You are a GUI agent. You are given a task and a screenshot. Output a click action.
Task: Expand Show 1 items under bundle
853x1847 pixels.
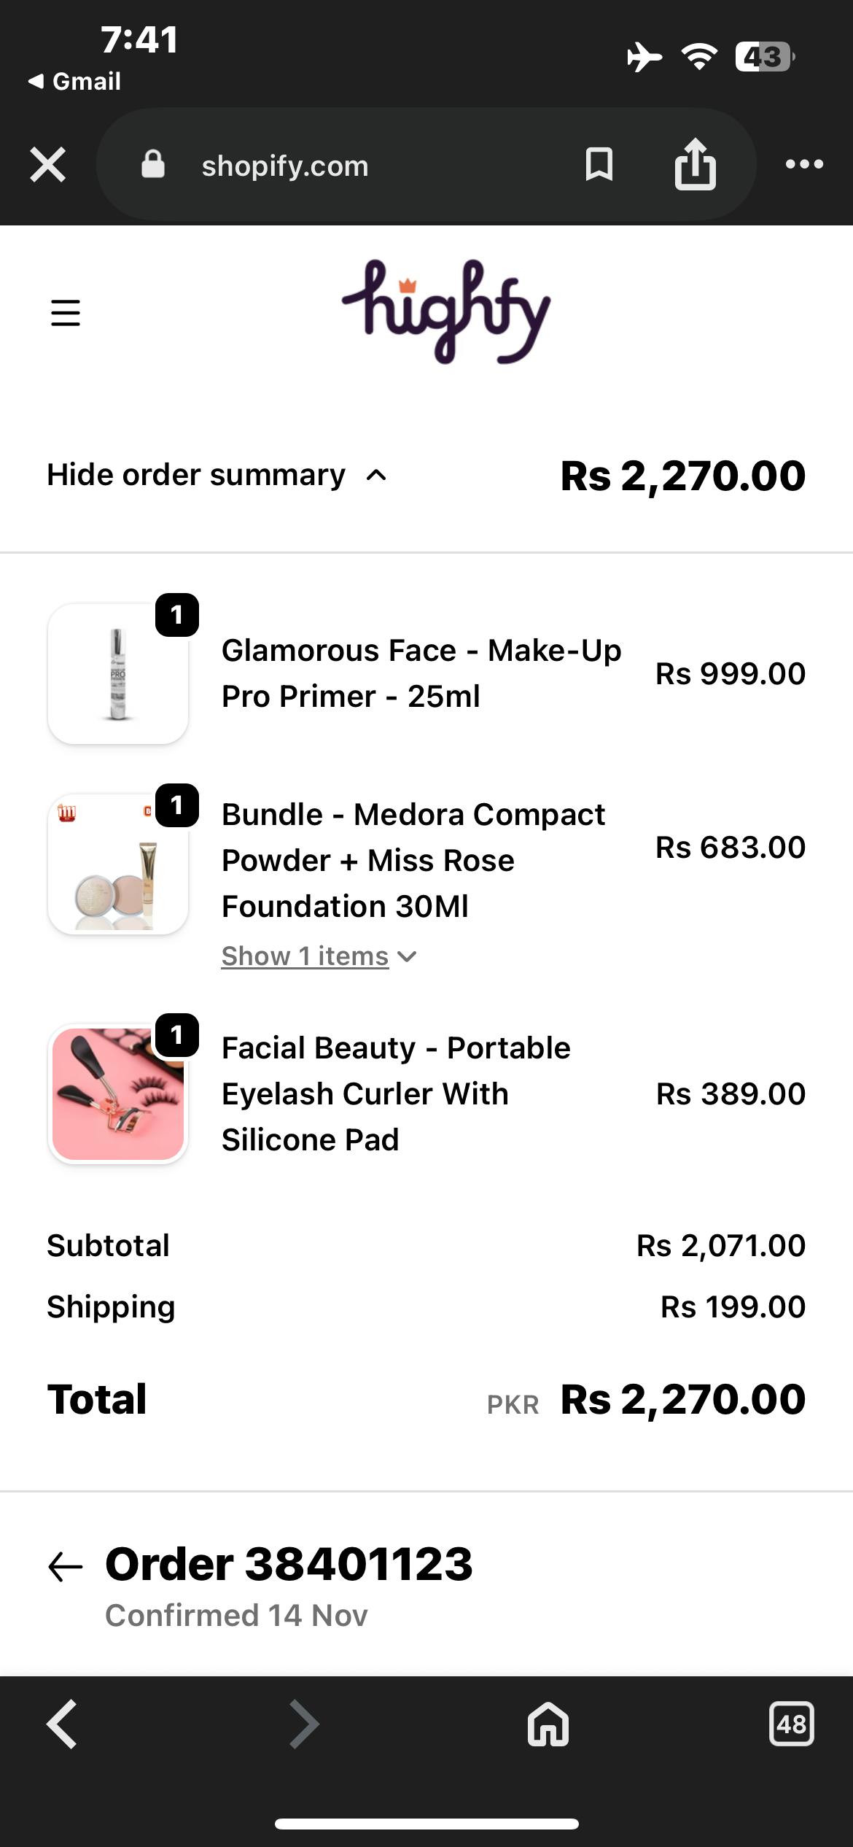(x=319, y=956)
